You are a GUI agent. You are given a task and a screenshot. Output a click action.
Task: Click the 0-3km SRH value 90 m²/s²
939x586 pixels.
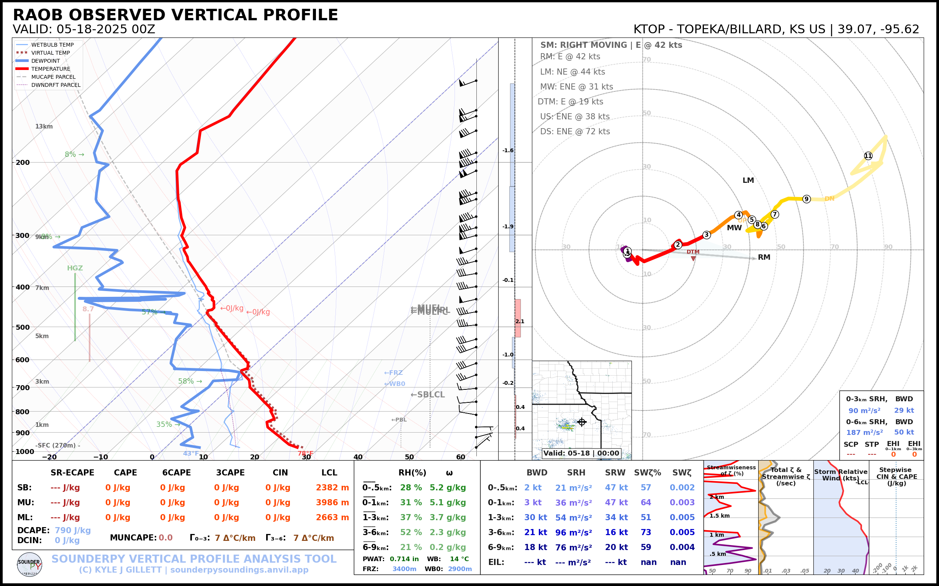[864, 410]
